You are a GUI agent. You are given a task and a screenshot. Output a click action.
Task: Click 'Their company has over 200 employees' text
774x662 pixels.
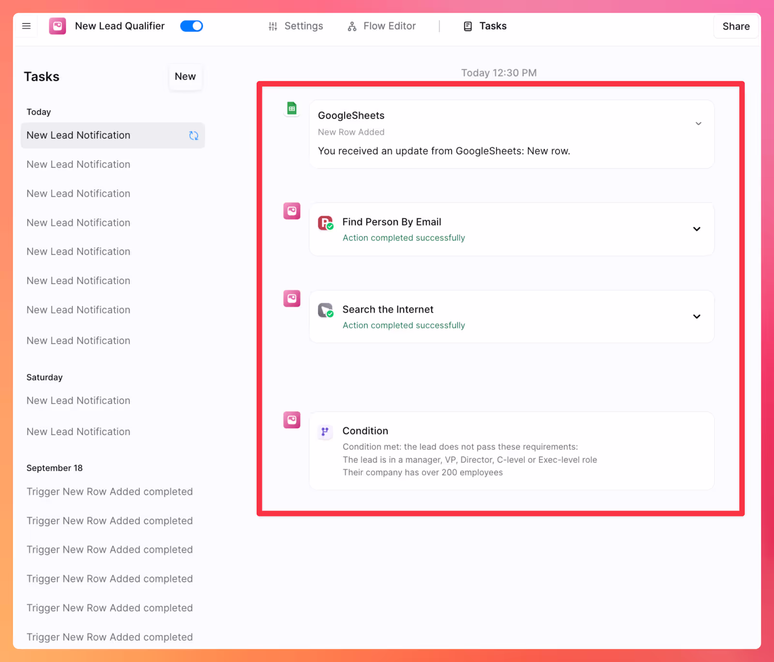[423, 473]
